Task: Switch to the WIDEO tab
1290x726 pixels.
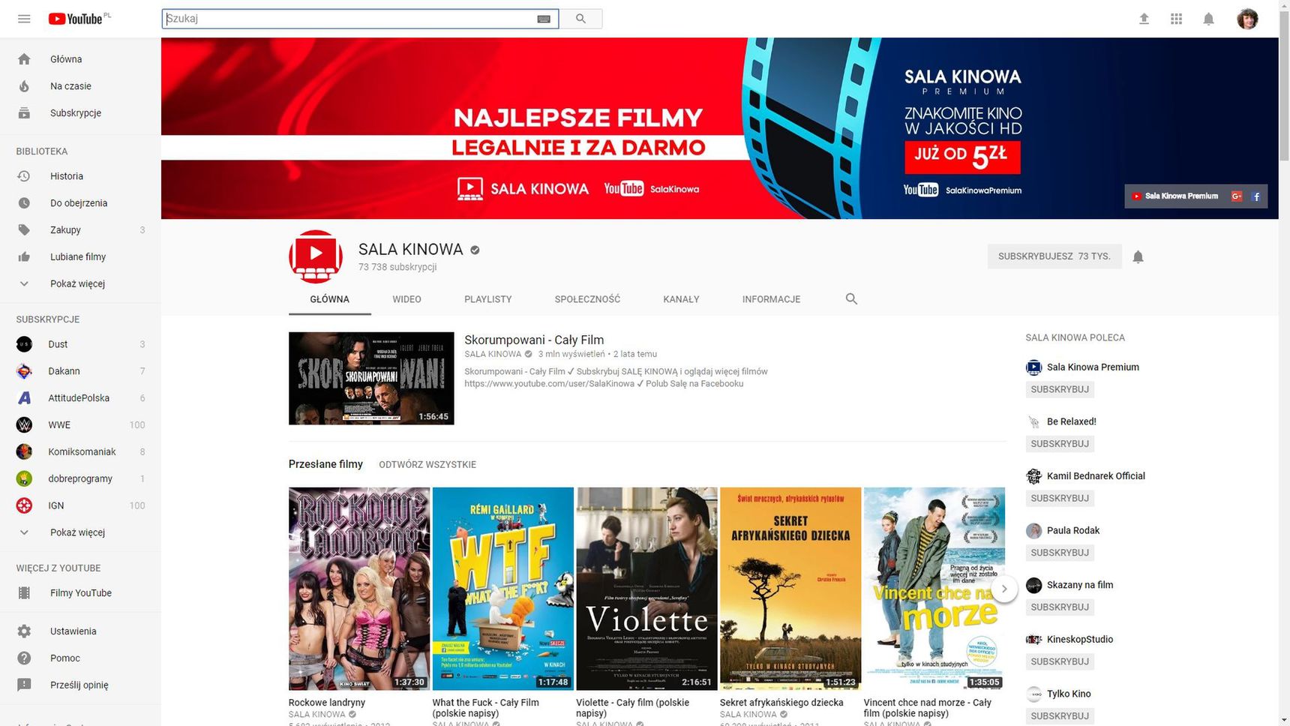Action: pyautogui.click(x=406, y=299)
